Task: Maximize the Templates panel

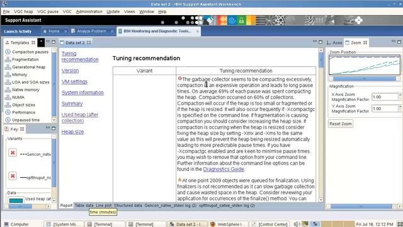Action: pyautogui.click(x=54, y=42)
